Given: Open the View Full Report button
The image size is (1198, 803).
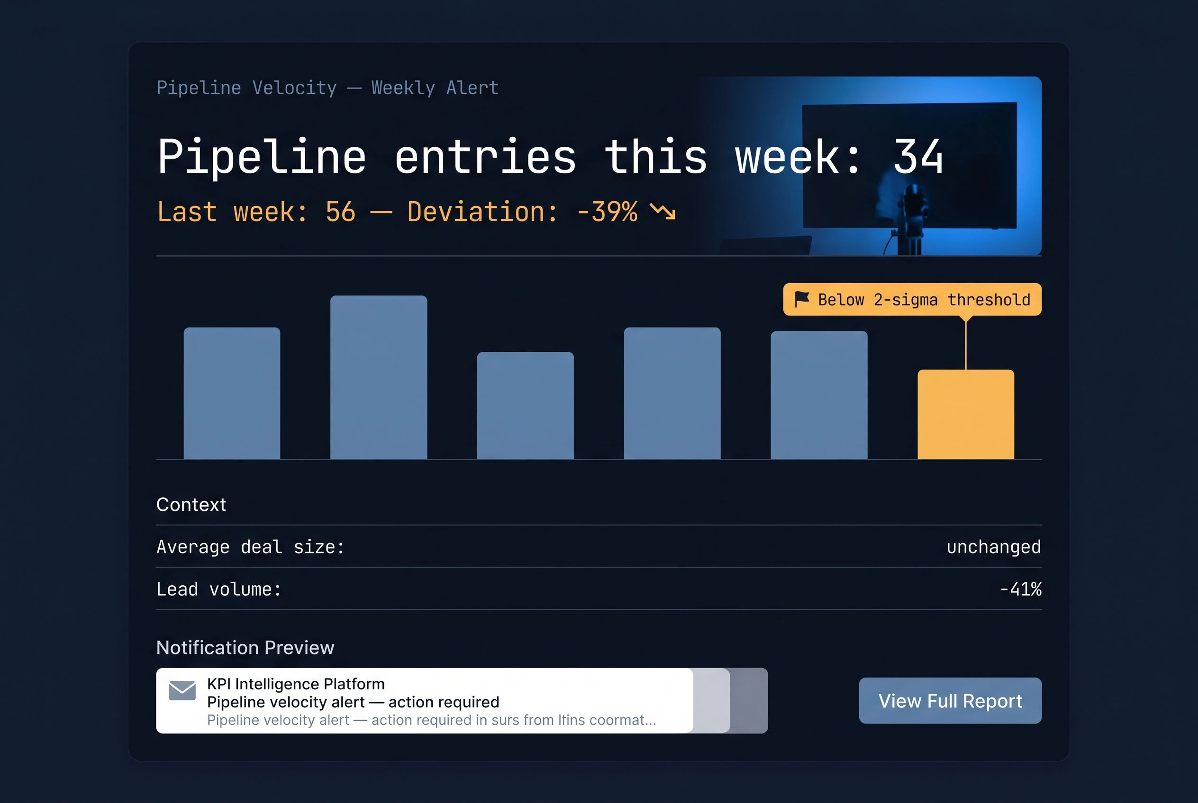Looking at the screenshot, I should click(x=950, y=701).
